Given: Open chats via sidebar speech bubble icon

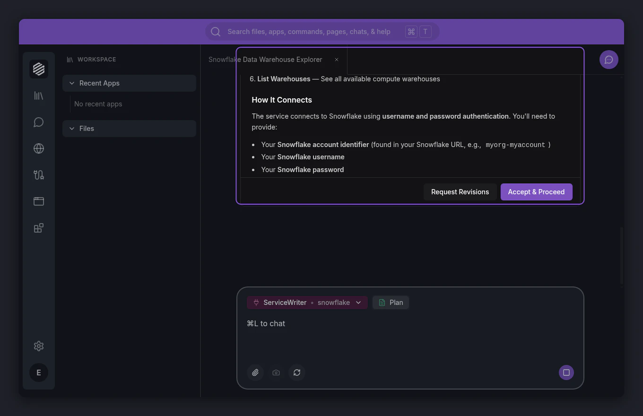Looking at the screenshot, I should (39, 122).
